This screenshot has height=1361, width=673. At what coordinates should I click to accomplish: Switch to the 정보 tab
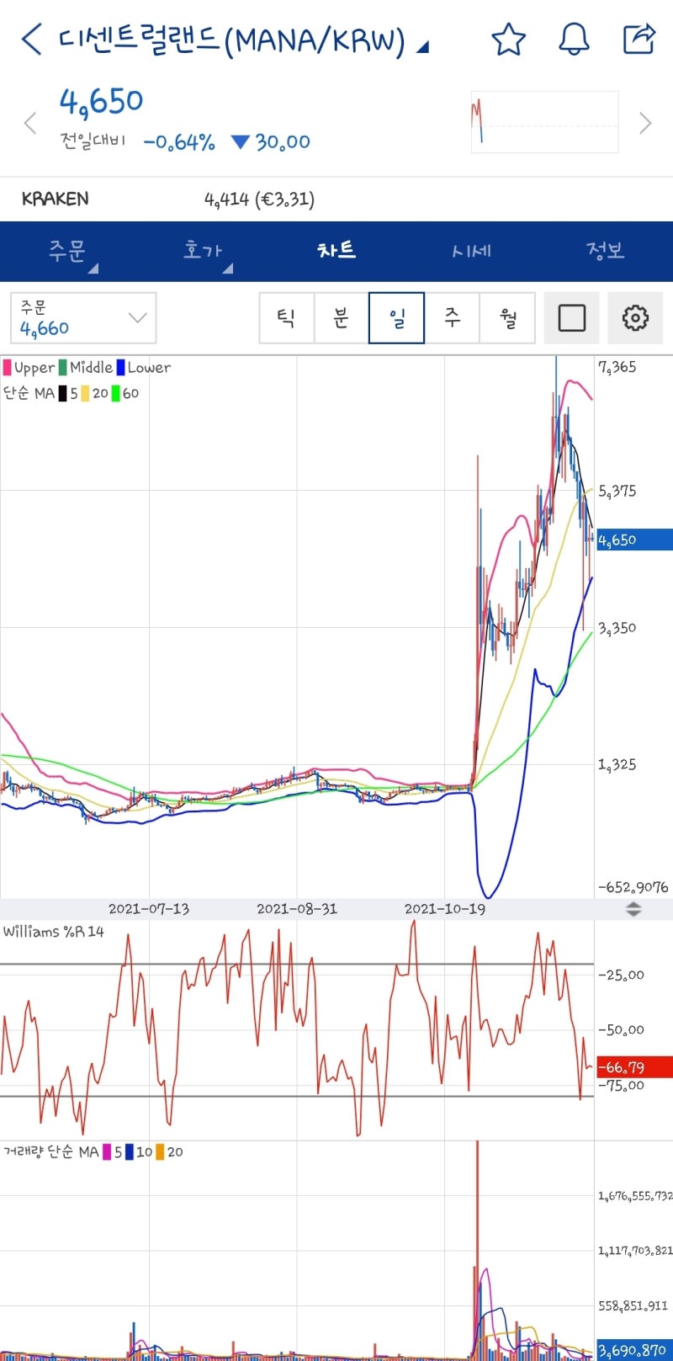pyautogui.click(x=606, y=251)
